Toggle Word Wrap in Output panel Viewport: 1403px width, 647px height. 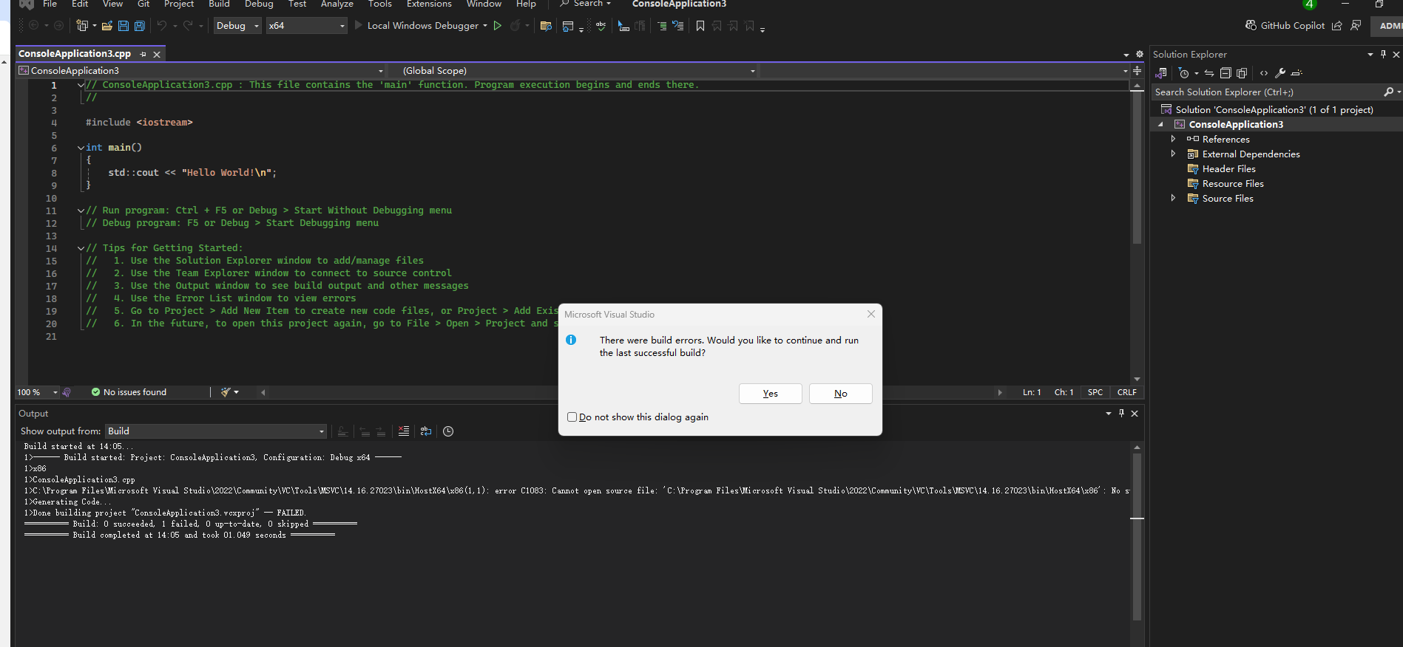[426, 431]
